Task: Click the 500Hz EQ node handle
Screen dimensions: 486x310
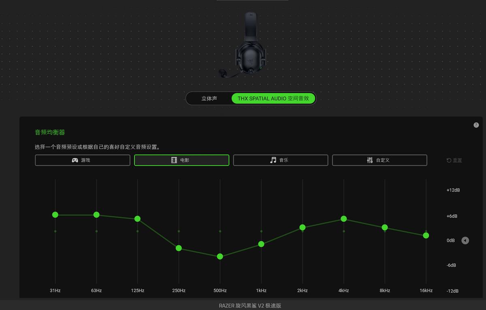Action: coord(220,256)
